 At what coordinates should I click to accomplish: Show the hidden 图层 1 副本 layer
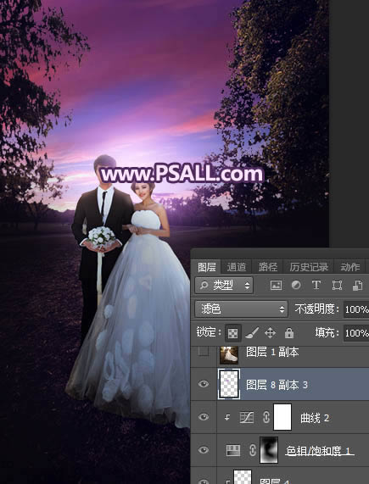coord(204,352)
